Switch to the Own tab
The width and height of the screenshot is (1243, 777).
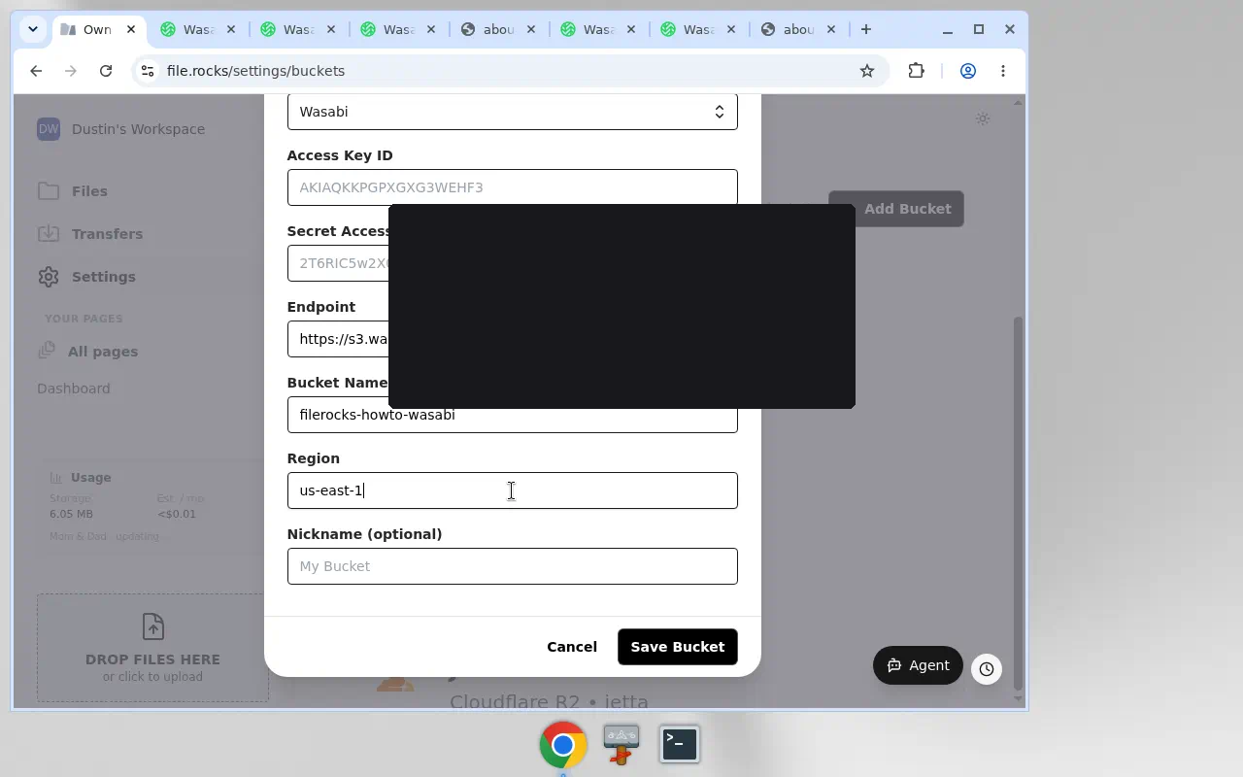[99, 29]
